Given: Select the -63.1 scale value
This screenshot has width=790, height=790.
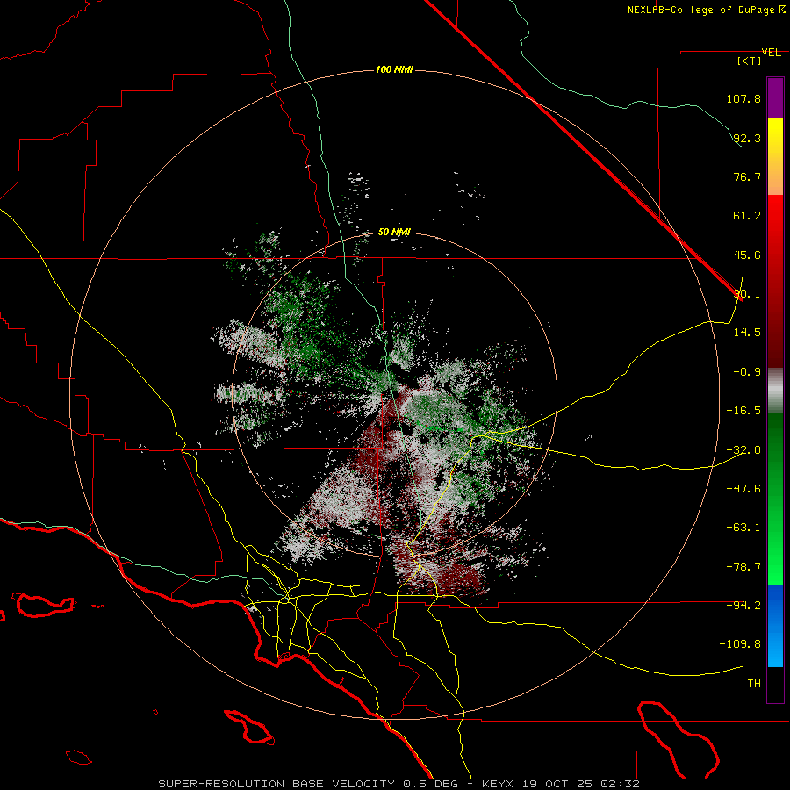Looking at the screenshot, I should pyautogui.click(x=743, y=527).
